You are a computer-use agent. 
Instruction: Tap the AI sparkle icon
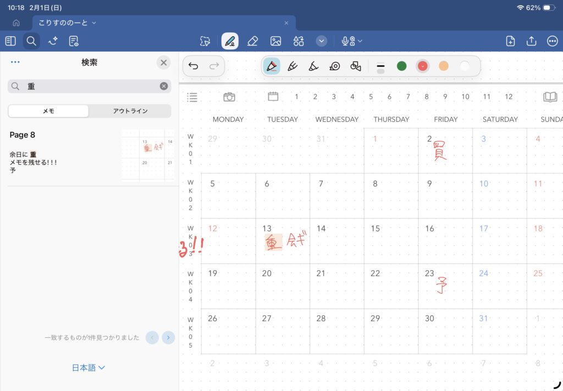[x=53, y=41]
